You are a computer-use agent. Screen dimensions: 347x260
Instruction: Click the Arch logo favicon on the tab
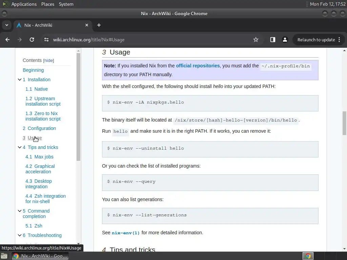(19, 25)
